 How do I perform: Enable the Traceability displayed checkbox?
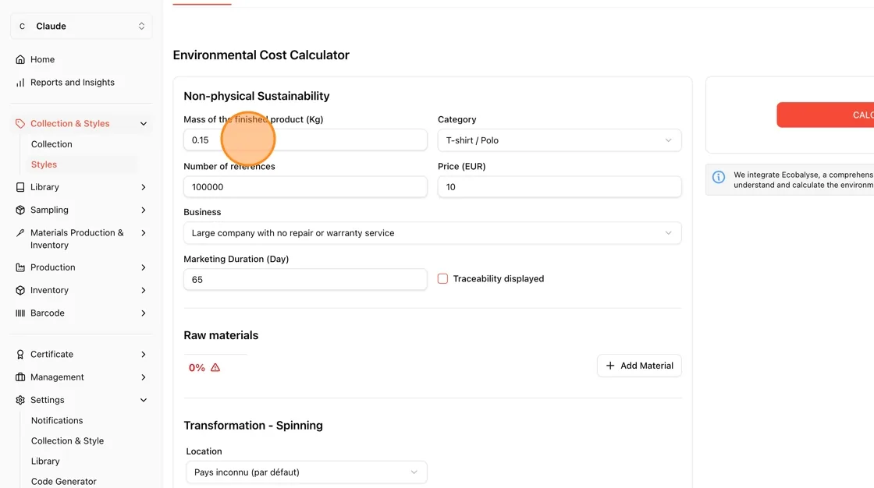442,278
